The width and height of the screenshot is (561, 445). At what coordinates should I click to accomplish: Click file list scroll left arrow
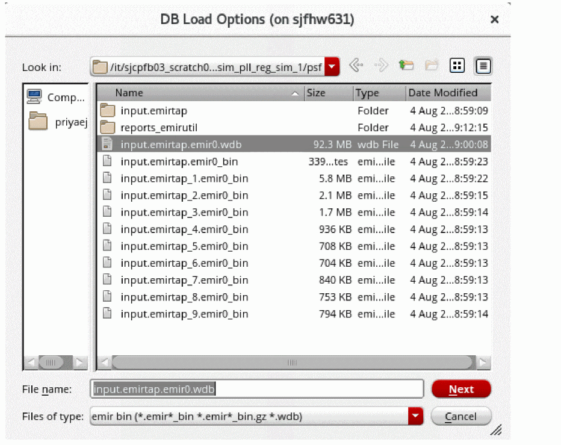pyautogui.click(x=105, y=363)
